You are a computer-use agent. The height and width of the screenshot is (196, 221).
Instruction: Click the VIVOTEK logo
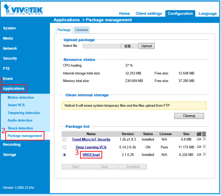pyautogui.click(x=24, y=10)
